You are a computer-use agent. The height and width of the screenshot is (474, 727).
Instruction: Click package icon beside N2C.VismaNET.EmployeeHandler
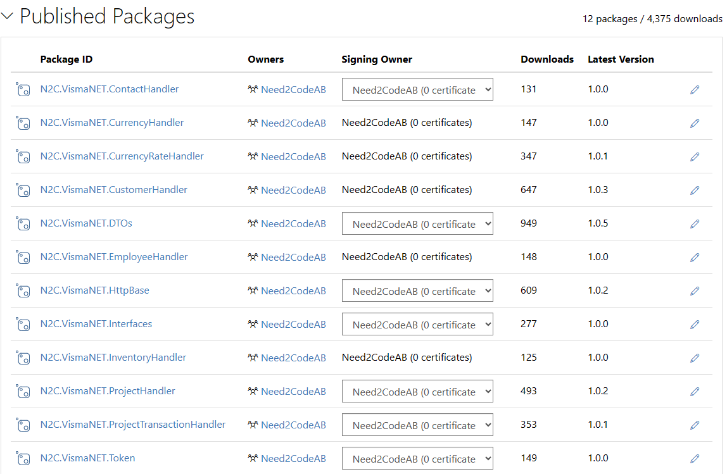[x=23, y=257]
